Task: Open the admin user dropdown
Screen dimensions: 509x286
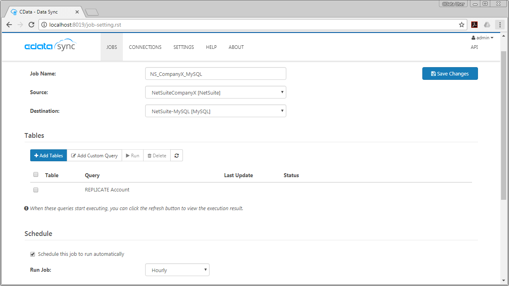Action: click(x=482, y=38)
